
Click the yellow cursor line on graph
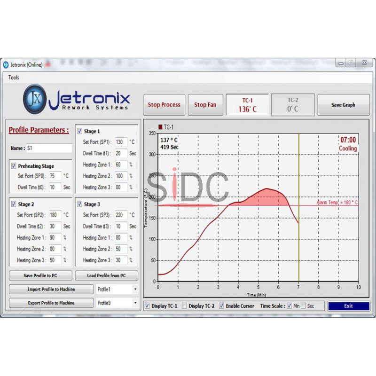point(298,207)
